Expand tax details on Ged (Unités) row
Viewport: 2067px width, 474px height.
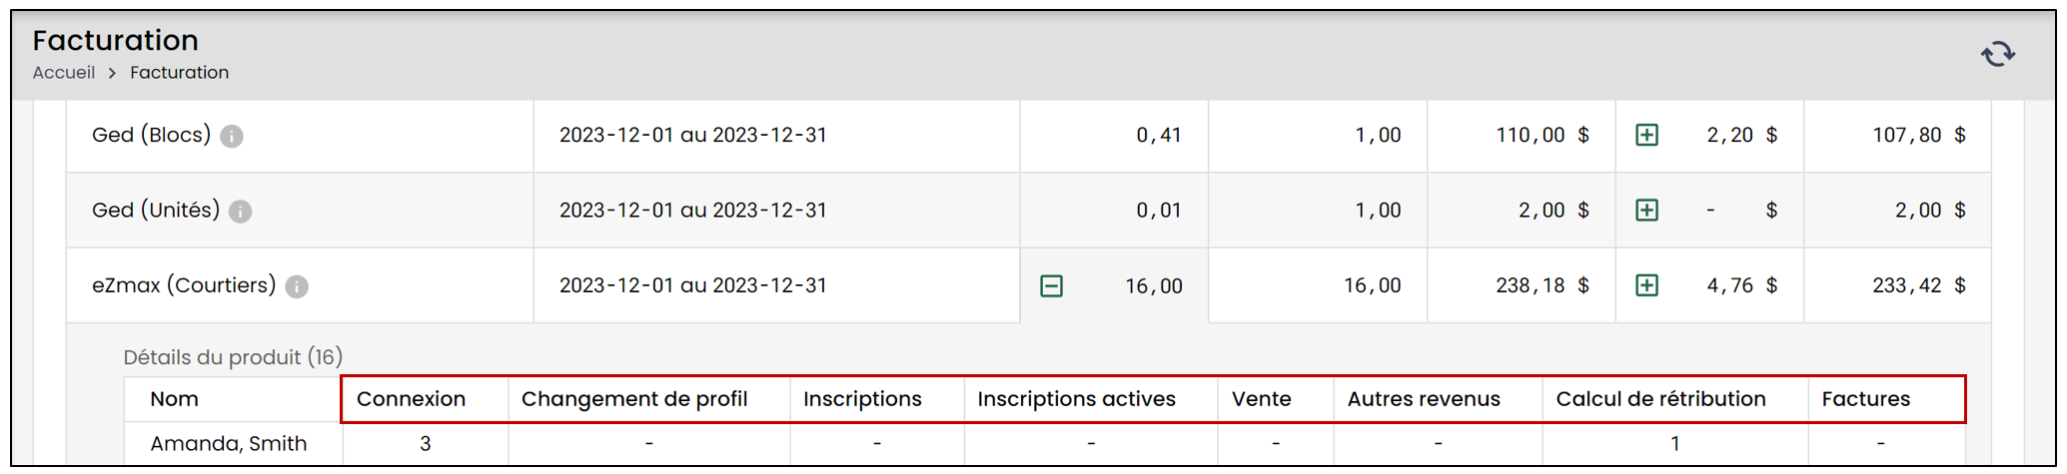tap(1647, 211)
